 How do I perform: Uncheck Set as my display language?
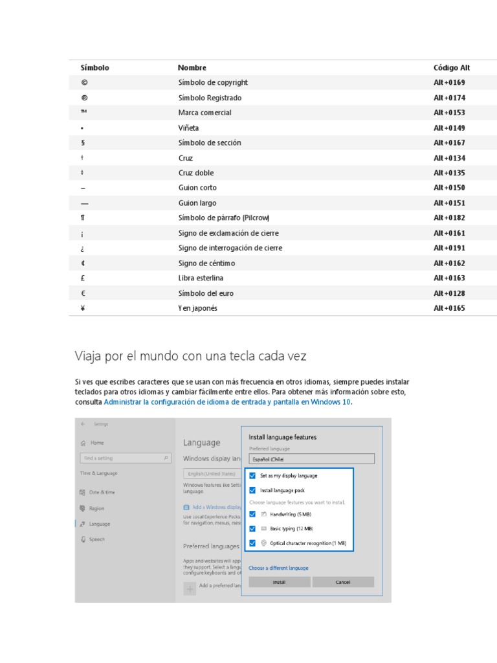click(252, 475)
